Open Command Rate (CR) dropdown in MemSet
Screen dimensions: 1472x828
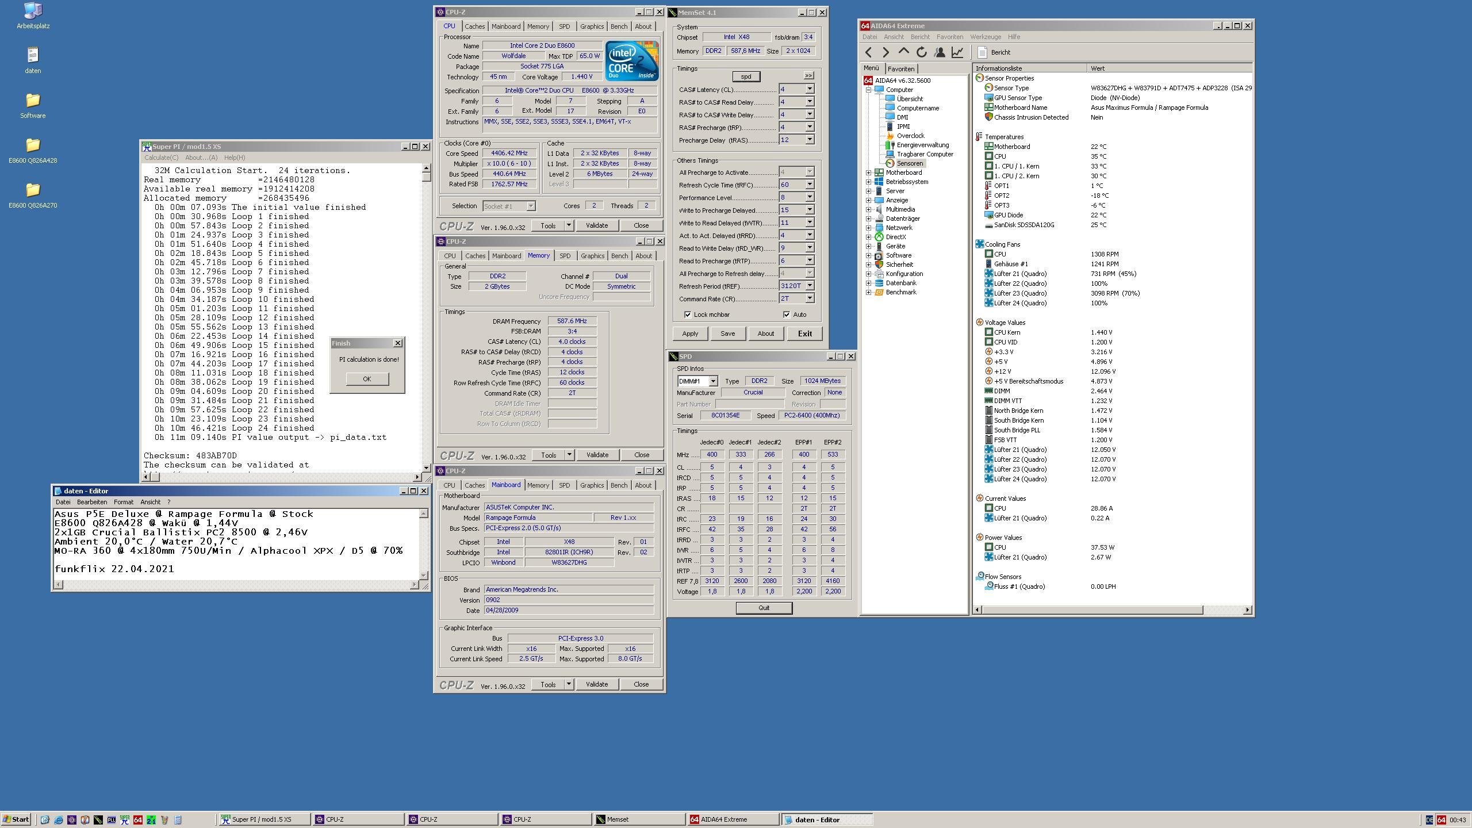[810, 298]
